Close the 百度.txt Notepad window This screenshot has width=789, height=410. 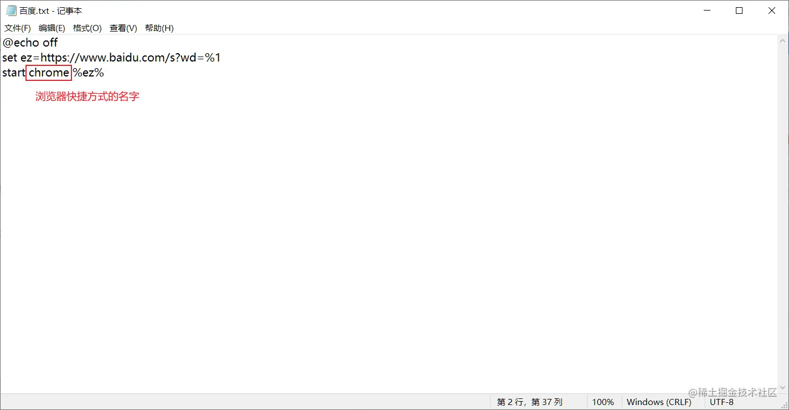(x=772, y=11)
